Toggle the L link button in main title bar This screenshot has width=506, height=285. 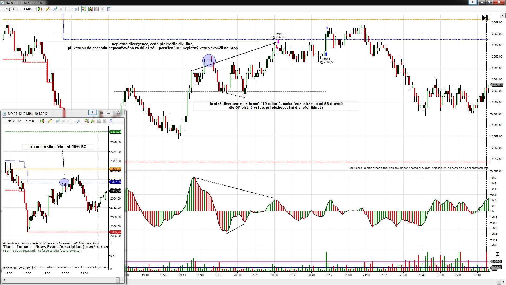(473, 2)
